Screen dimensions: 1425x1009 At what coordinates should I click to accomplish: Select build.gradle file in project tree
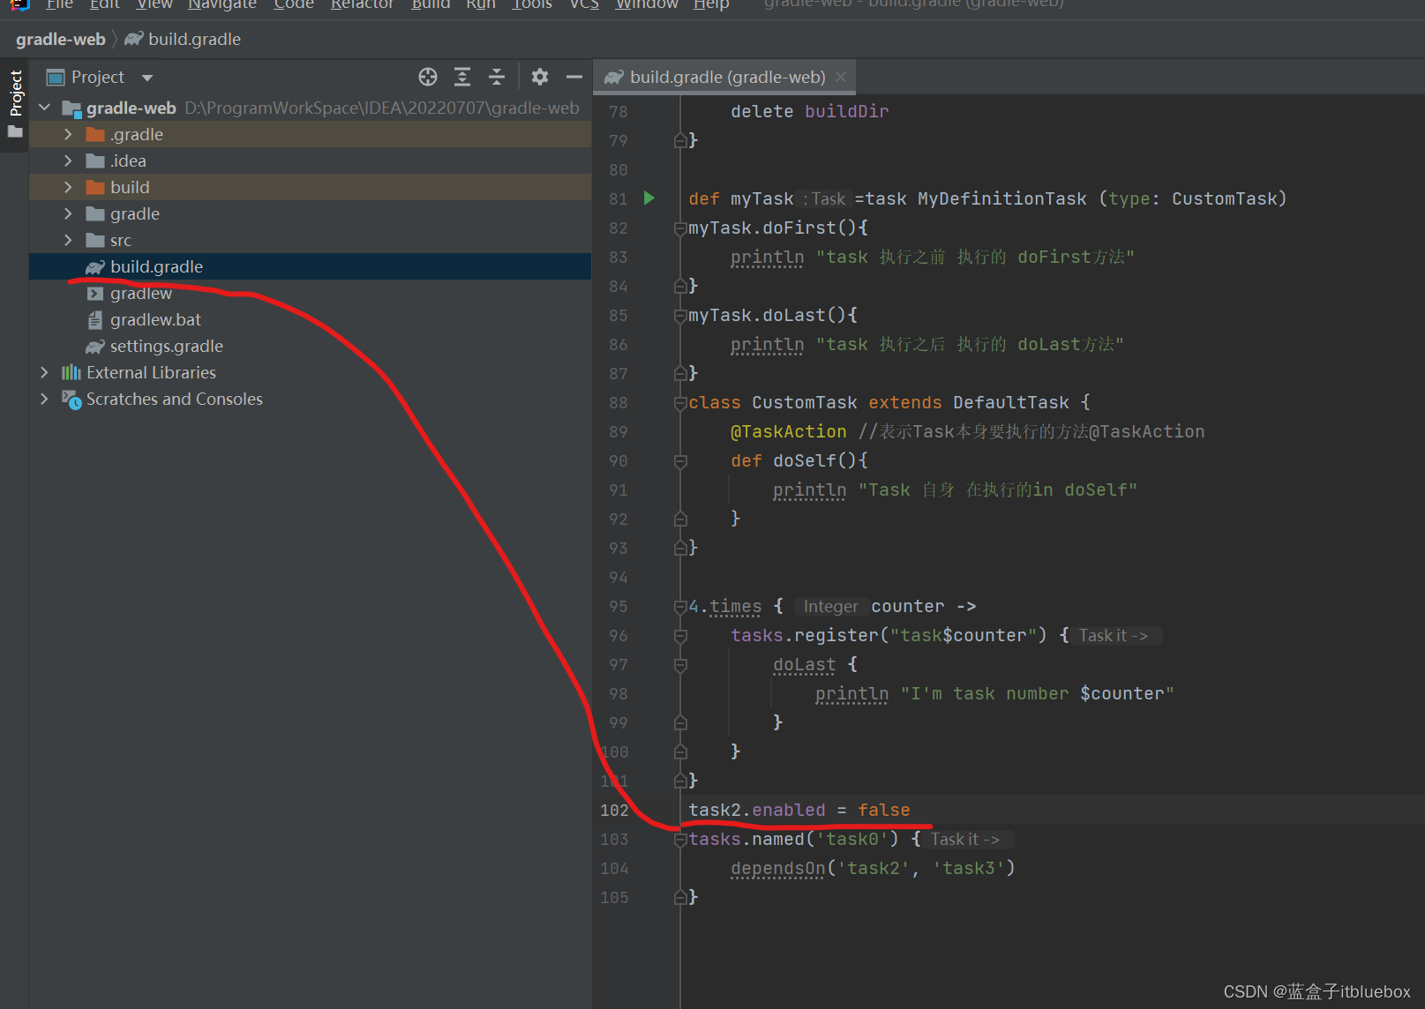tap(310, 266)
